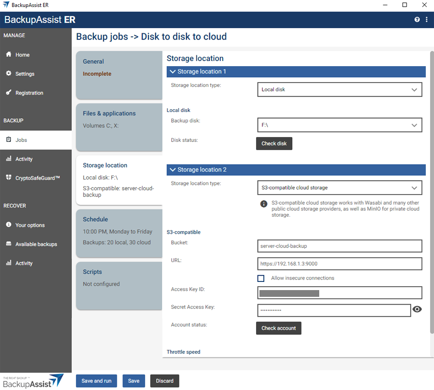The height and width of the screenshot is (390, 434).
Task: Click the Your options info icon
Action: coord(9,224)
